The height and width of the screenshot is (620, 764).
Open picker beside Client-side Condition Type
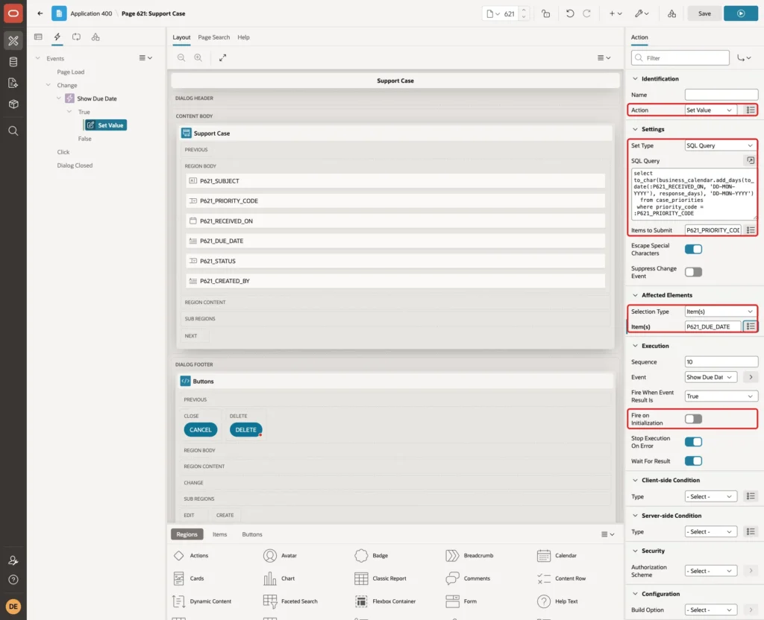(x=751, y=496)
